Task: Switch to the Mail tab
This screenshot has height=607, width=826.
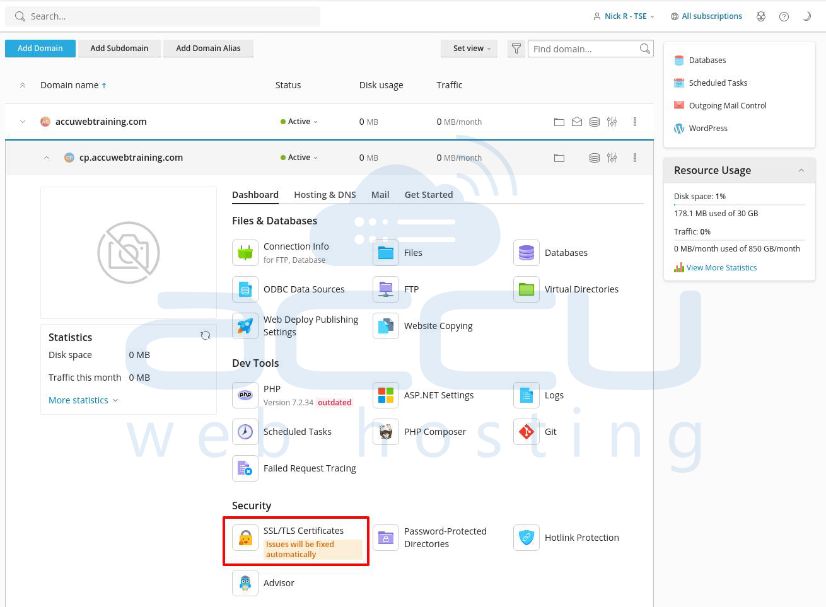Action: pos(380,195)
